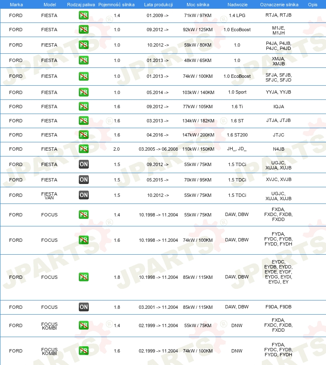This screenshot has height=365, width=326.
Task: Select the 110kW / 150KM power cell
Action: point(198,149)
